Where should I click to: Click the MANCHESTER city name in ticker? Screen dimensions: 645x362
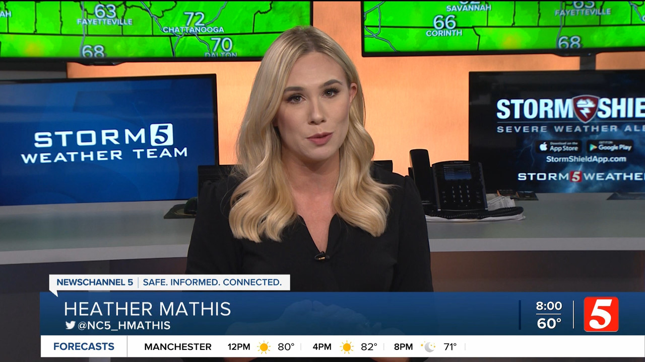point(178,347)
